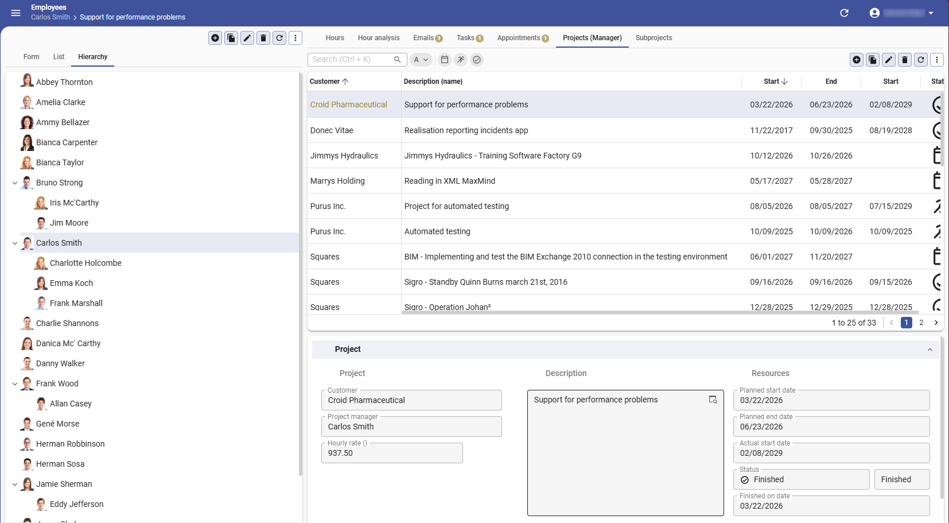Open Employees breadcrumb link Carlos Smith
The width and height of the screenshot is (949, 523).
point(50,17)
